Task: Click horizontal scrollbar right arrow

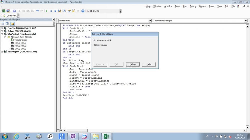Action: coord(245,130)
